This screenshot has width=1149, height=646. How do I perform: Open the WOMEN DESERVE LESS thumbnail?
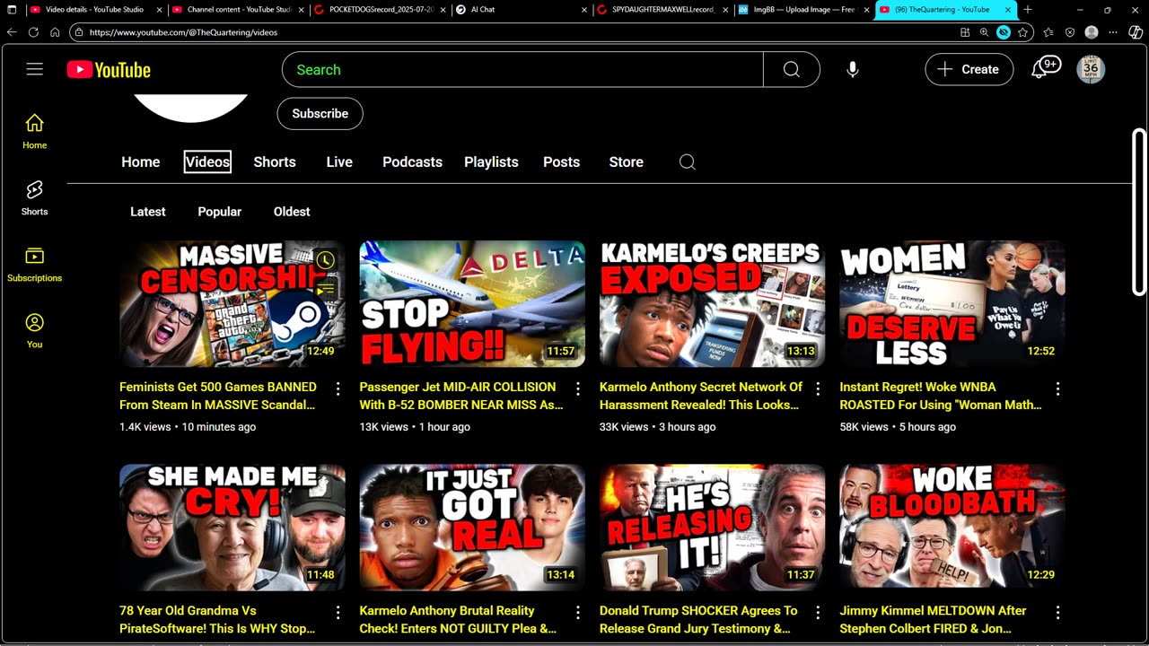click(x=952, y=303)
